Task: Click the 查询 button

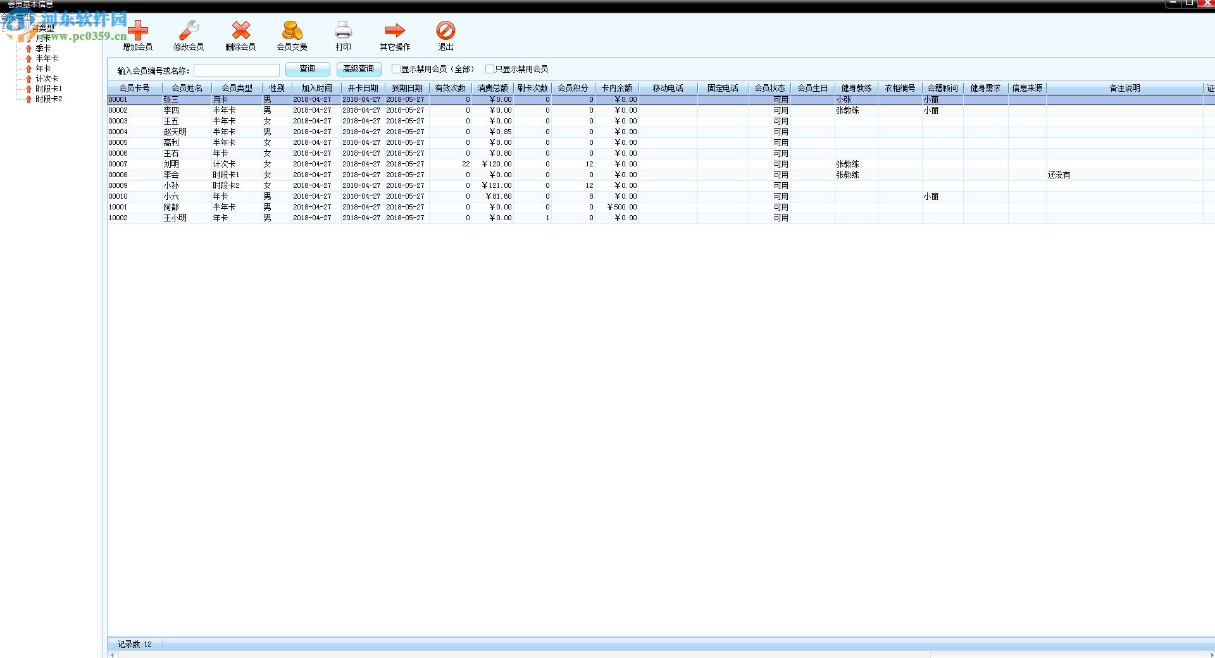Action: point(308,69)
